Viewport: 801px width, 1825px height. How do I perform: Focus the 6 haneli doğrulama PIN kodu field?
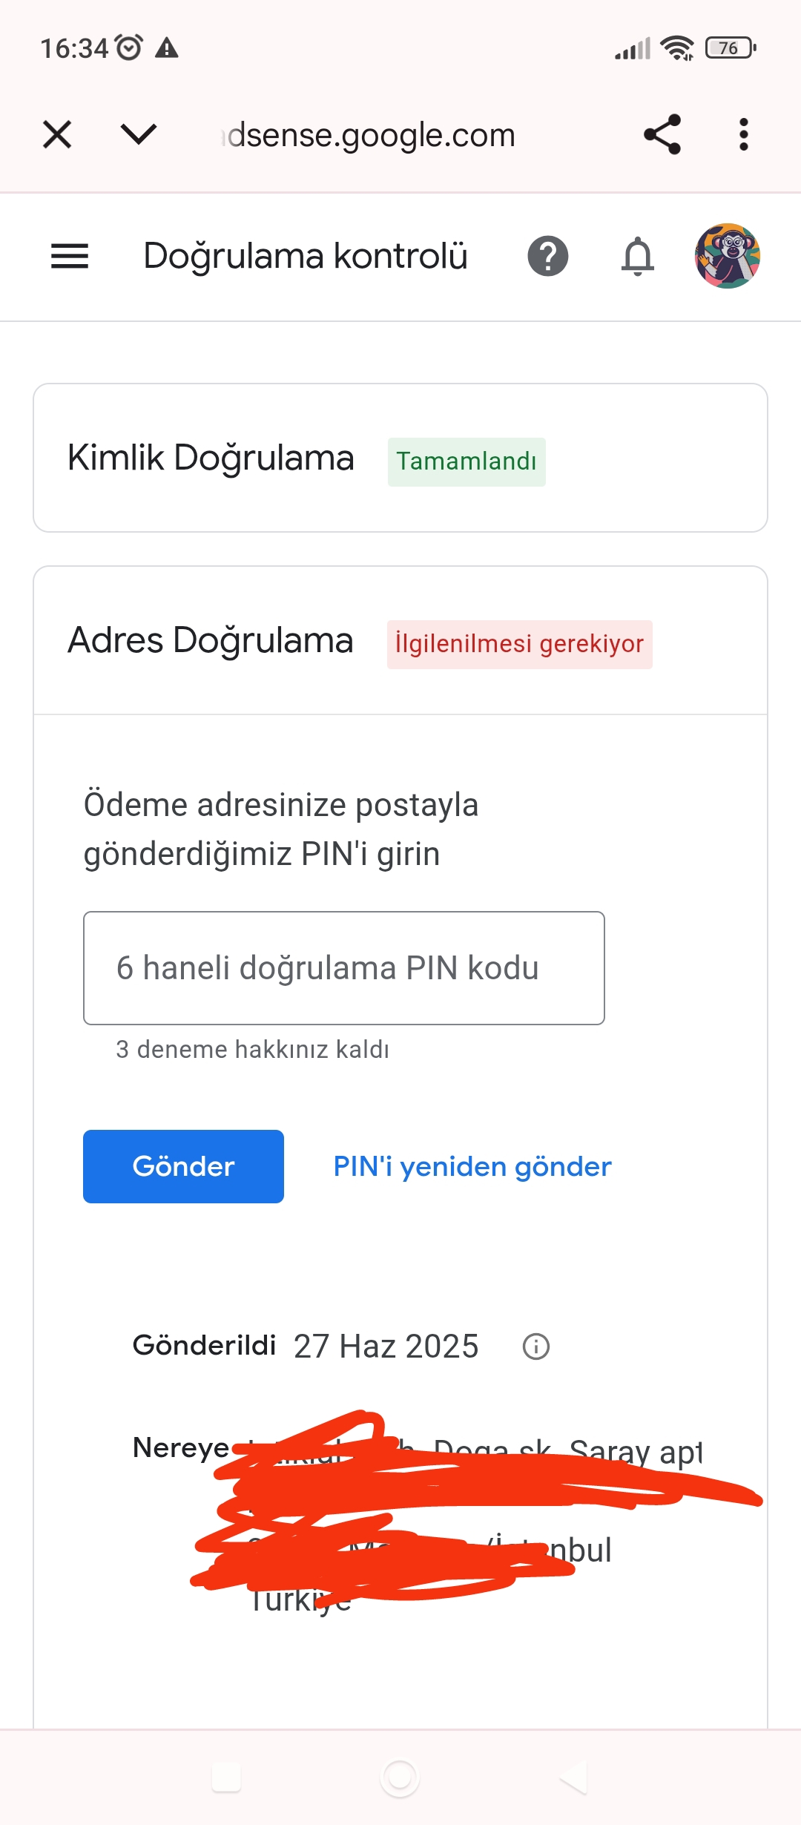pyautogui.click(x=344, y=968)
